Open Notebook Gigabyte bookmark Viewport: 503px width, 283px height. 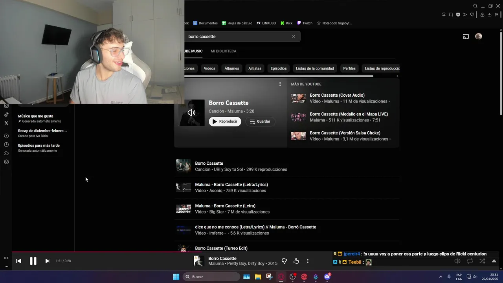click(334, 23)
